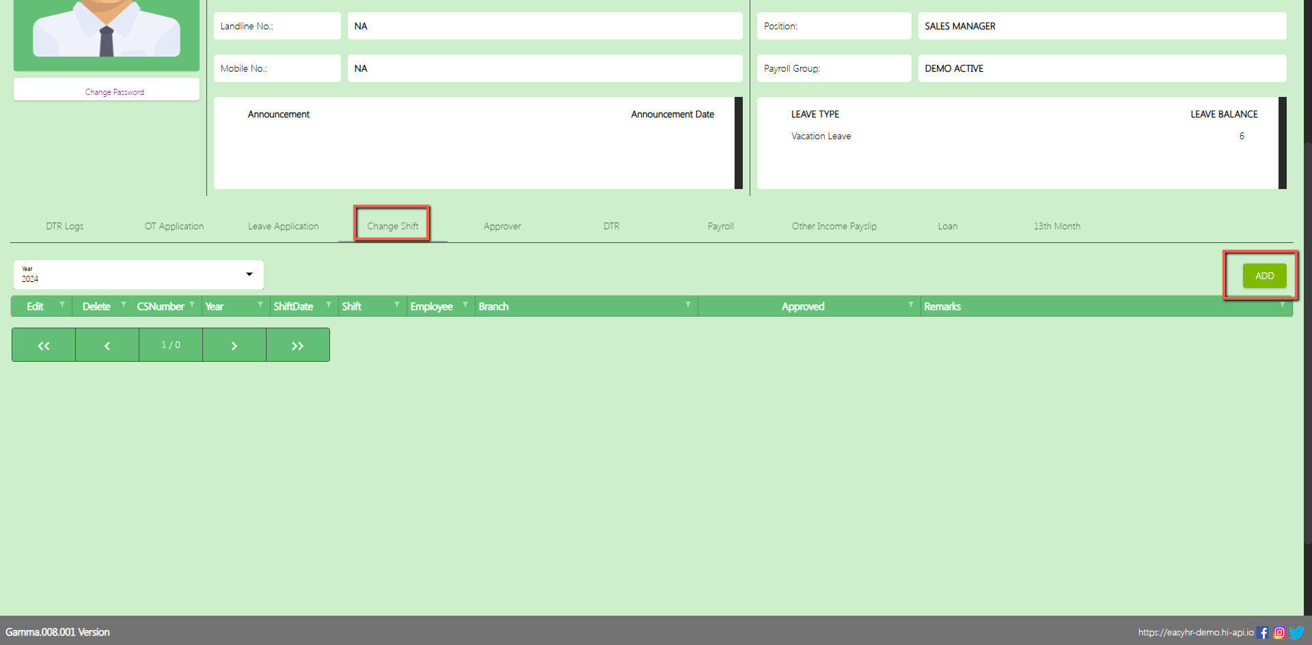The image size is (1312, 645).
Task: Open the Payroll tab
Action: [x=721, y=226]
